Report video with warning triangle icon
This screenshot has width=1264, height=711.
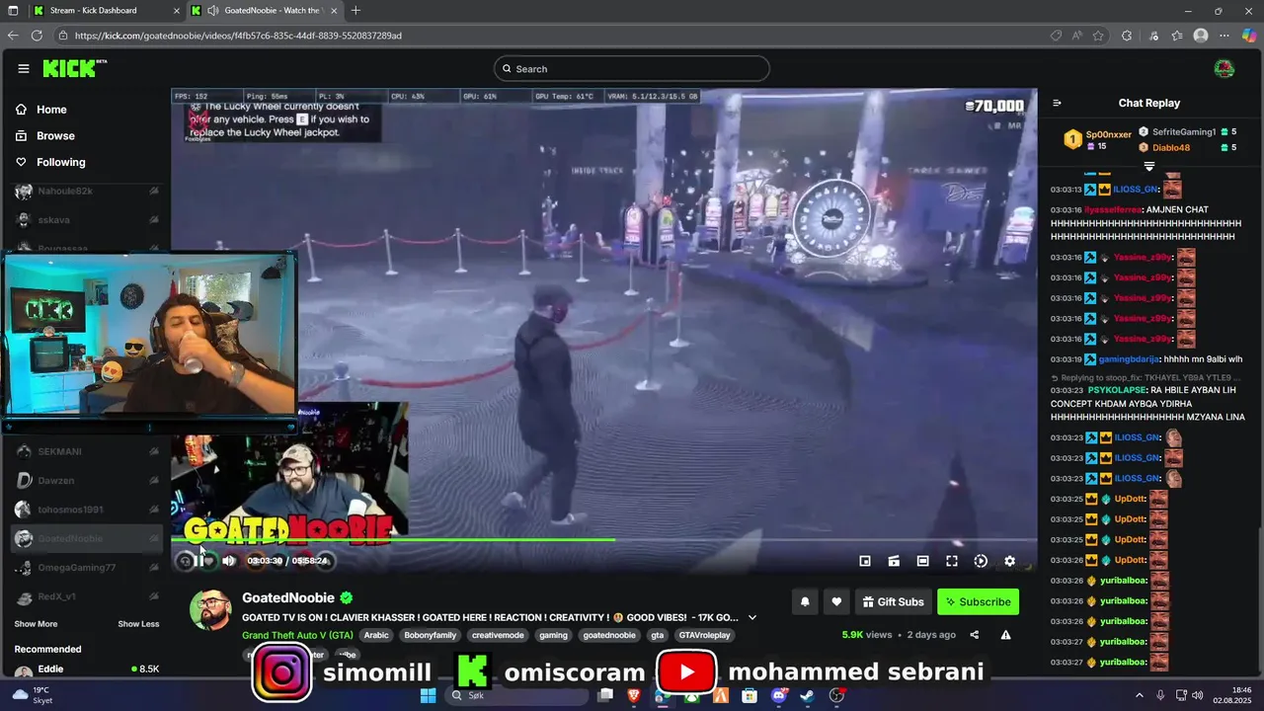click(1005, 635)
